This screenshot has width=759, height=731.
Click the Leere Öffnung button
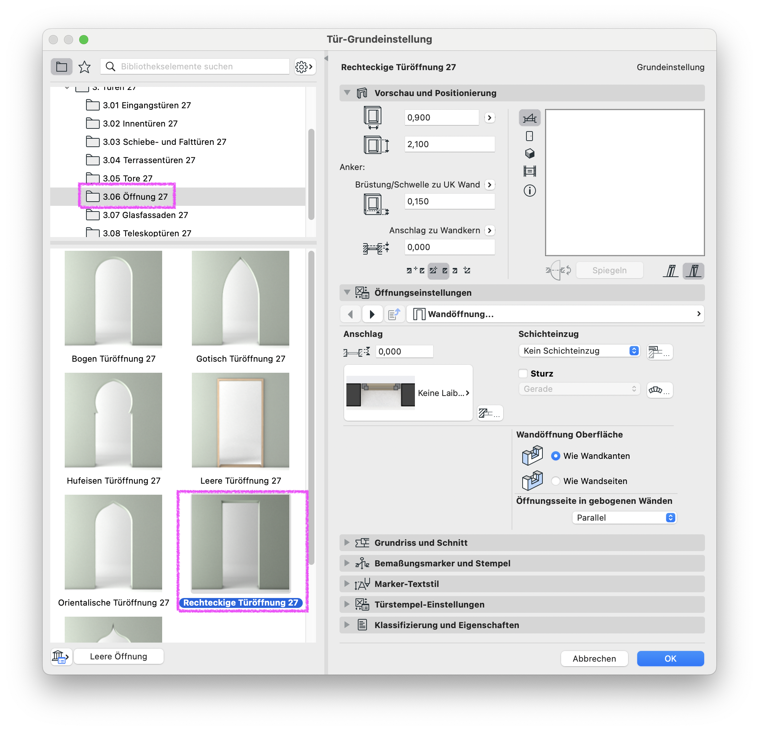(118, 657)
